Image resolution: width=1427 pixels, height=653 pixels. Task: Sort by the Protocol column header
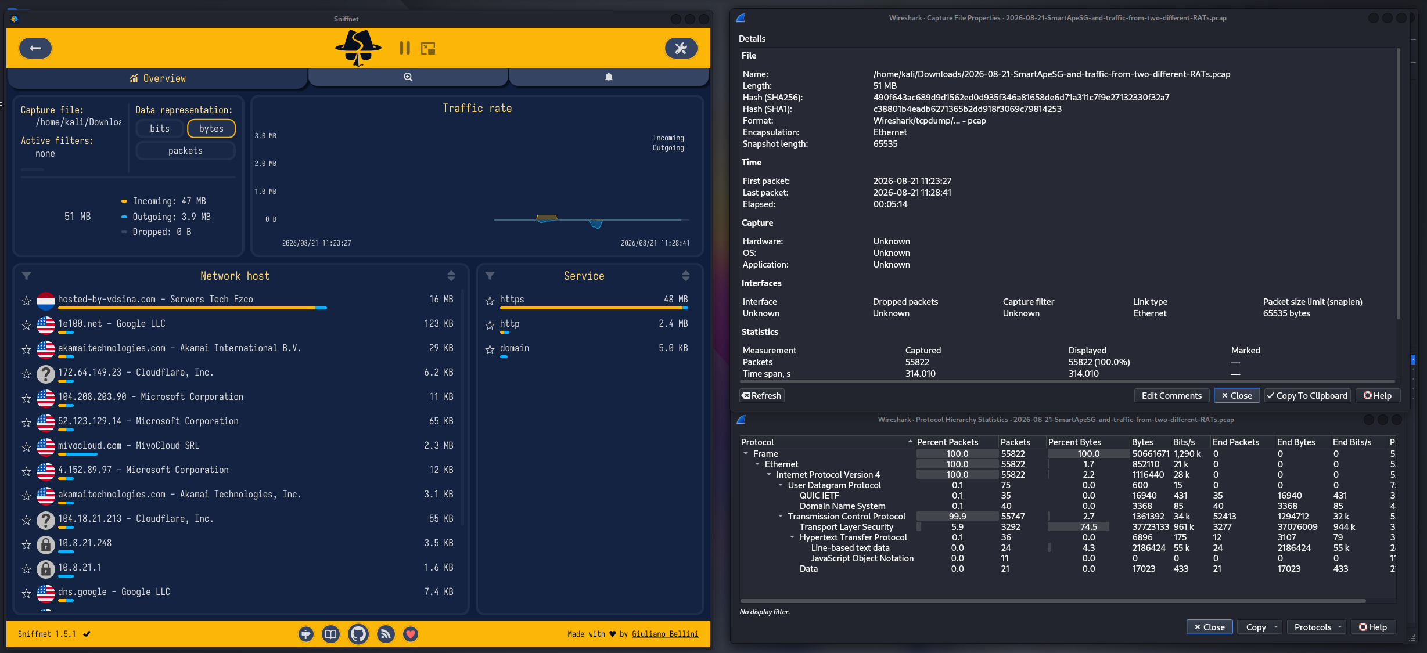click(827, 442)
